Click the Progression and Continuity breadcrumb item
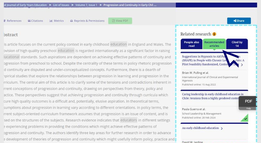 point(130,5)
